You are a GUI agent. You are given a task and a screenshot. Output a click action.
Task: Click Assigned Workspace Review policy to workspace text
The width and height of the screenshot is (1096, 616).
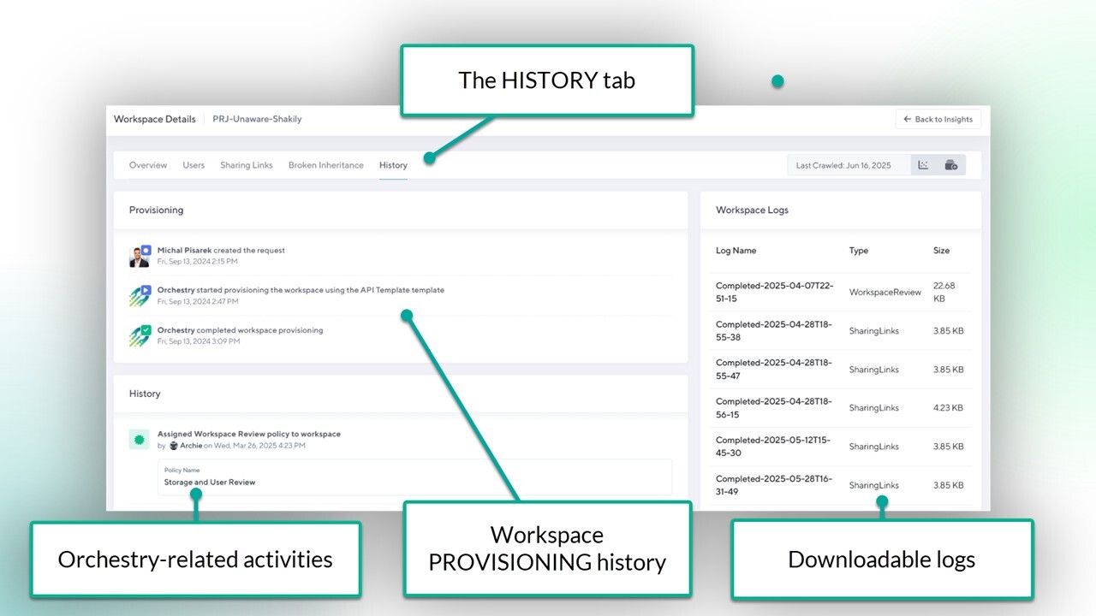tap(249, 434)
